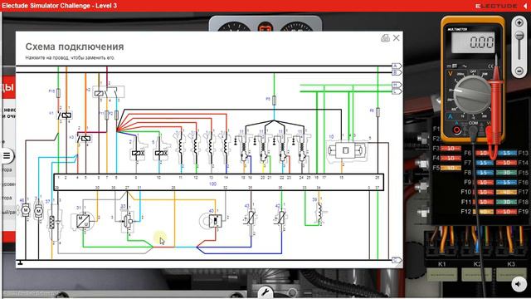This screenshot has height=299, width=531.
Task: Click bus connector A in diagram
Action: click(x=397, y=66)
